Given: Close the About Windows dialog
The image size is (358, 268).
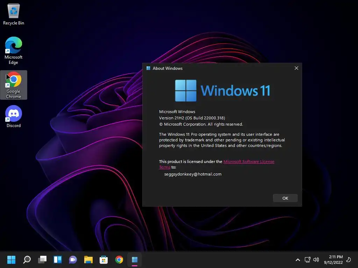Looking at the screenshot, I should click(296, 68).
